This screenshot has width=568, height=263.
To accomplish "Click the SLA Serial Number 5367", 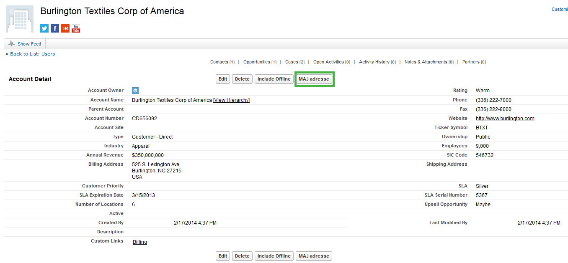I will coord(482,195).
